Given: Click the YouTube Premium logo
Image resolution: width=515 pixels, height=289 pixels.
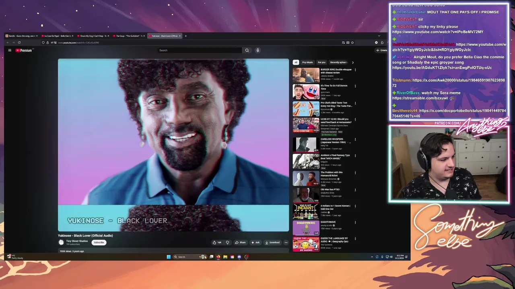Looking at the screenshot, I should point(24,50).
